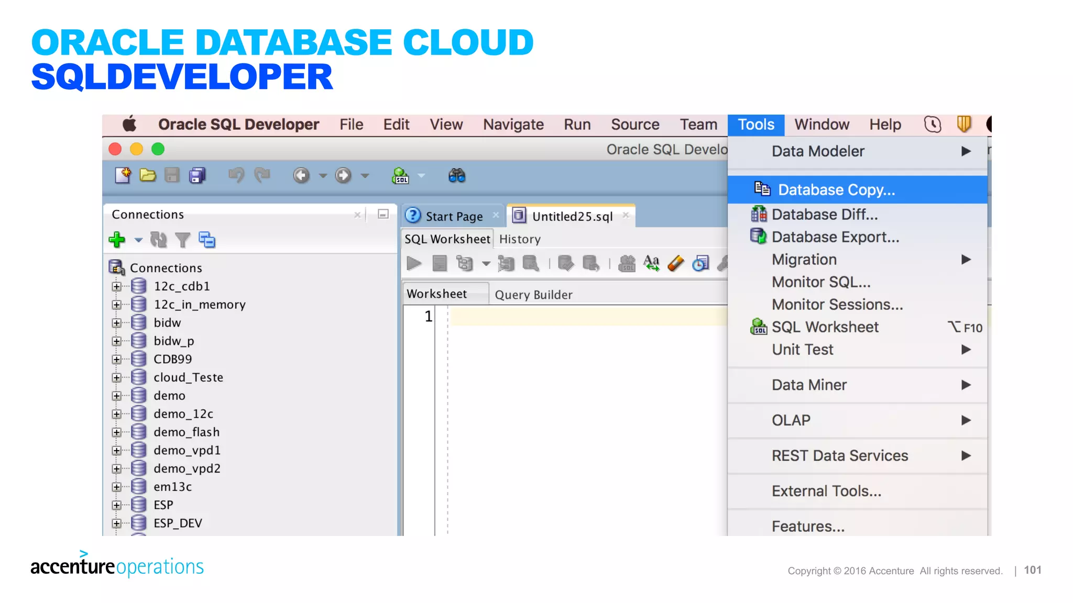1073x603 pixels.
Task: Choose Database Export... menu entry
Action: 858,237
